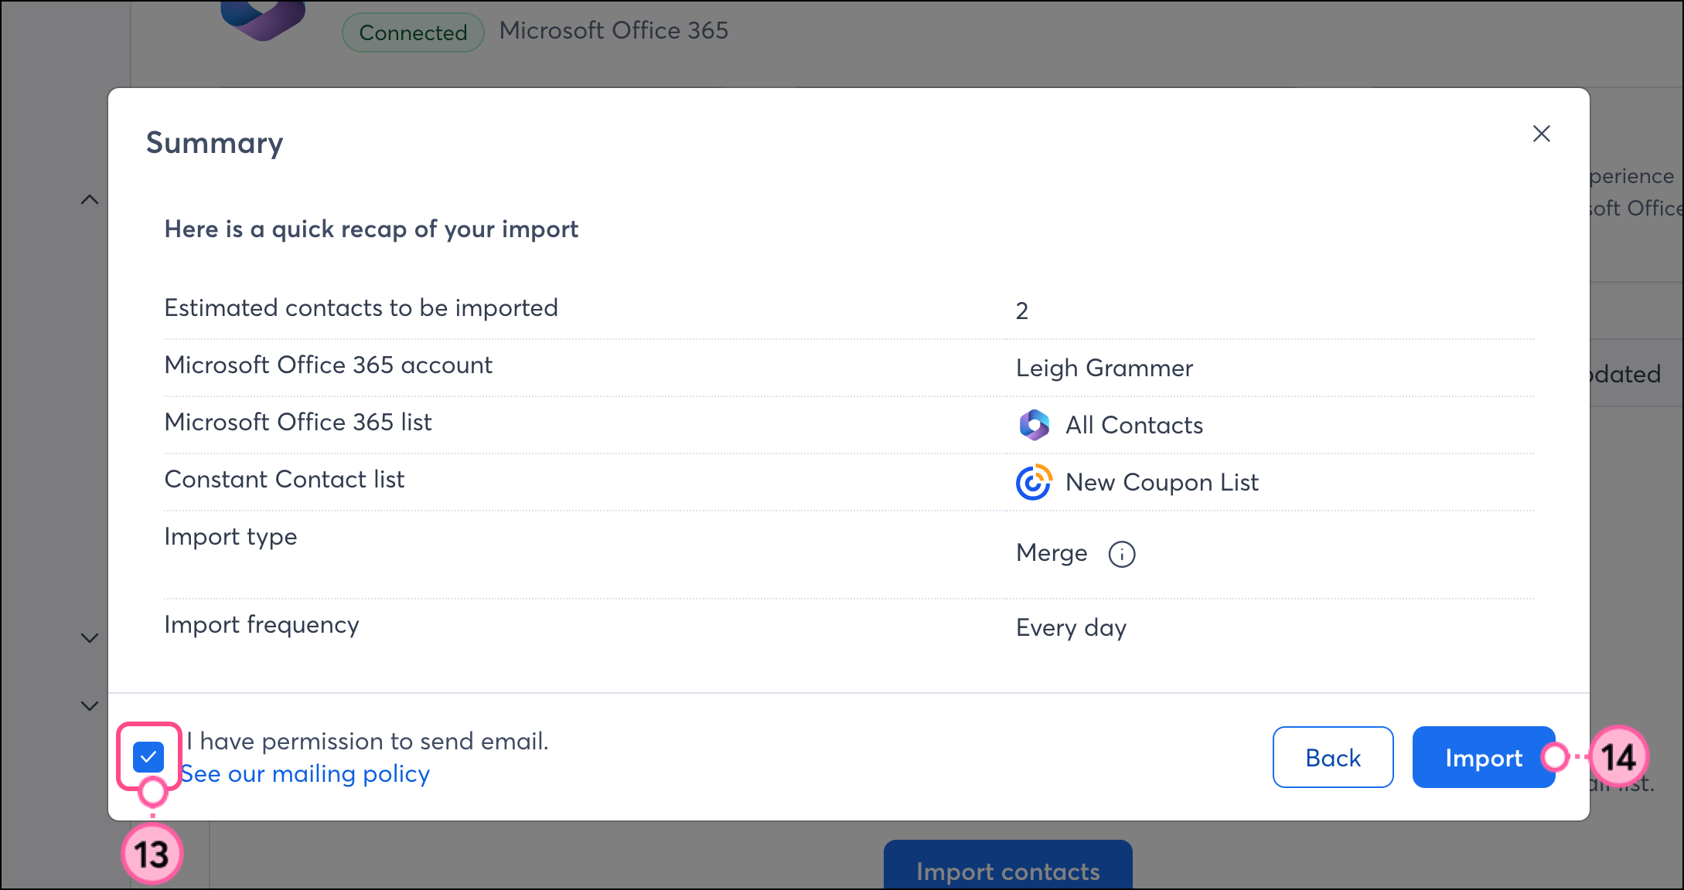Click the Connected status badge
The image size is (1684, 890).
coord(413,32)
